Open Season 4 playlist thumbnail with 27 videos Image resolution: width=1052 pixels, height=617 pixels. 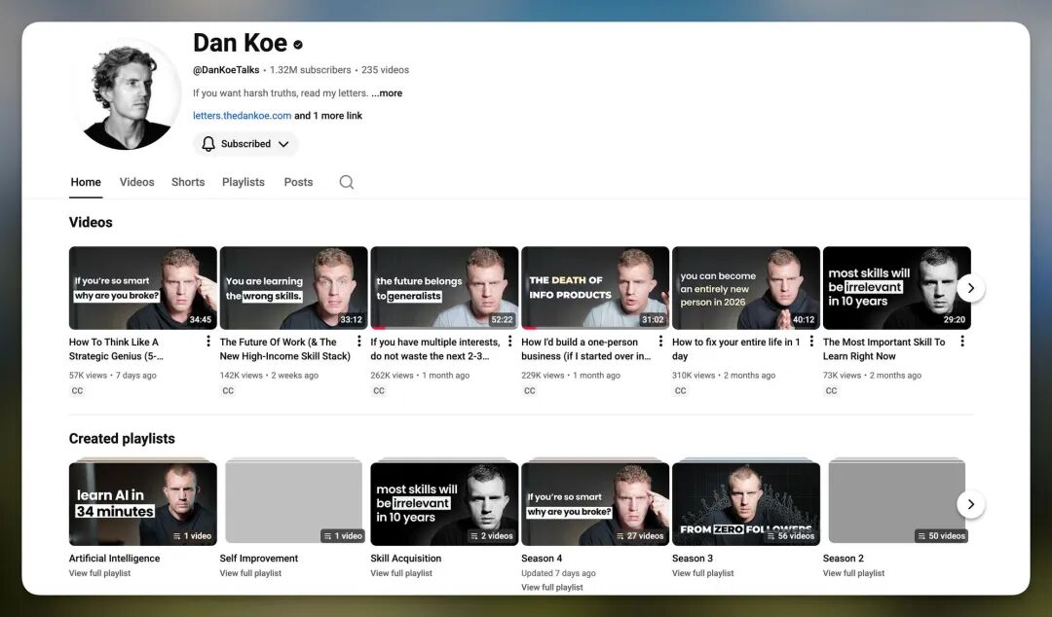[595, 504]
